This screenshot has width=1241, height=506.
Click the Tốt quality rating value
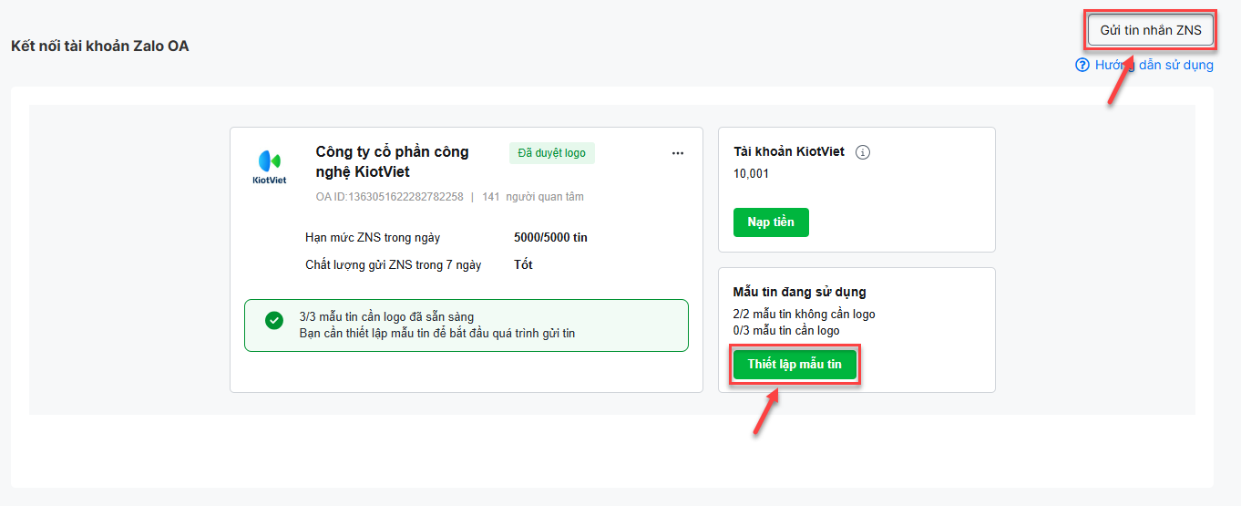pyautogui.click(x=523, y=265)
